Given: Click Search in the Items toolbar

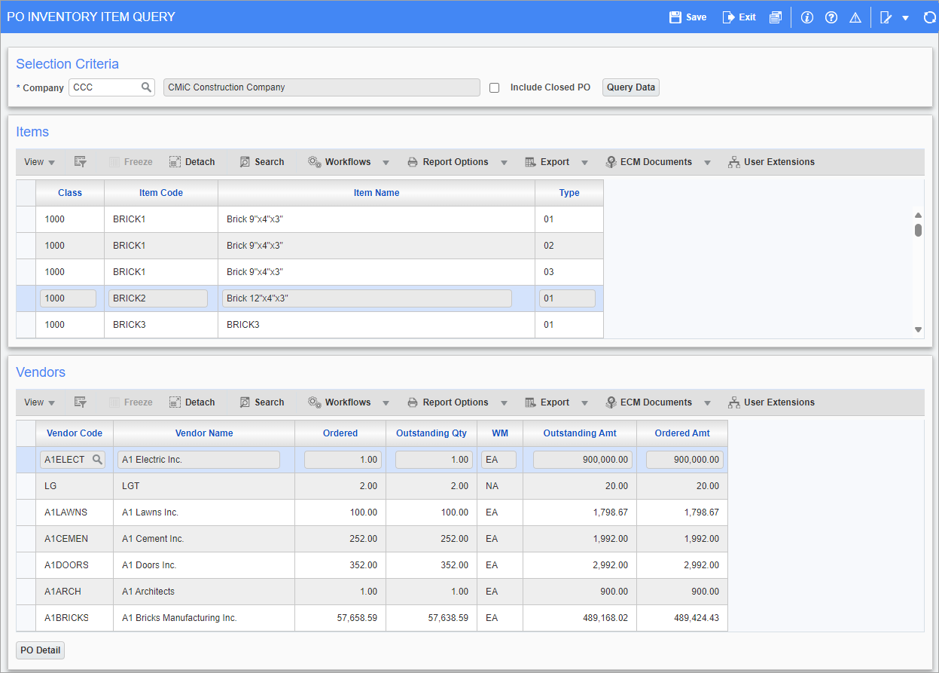Looking at the screenshot, I should pyautogui.click(x=261, y=162).
